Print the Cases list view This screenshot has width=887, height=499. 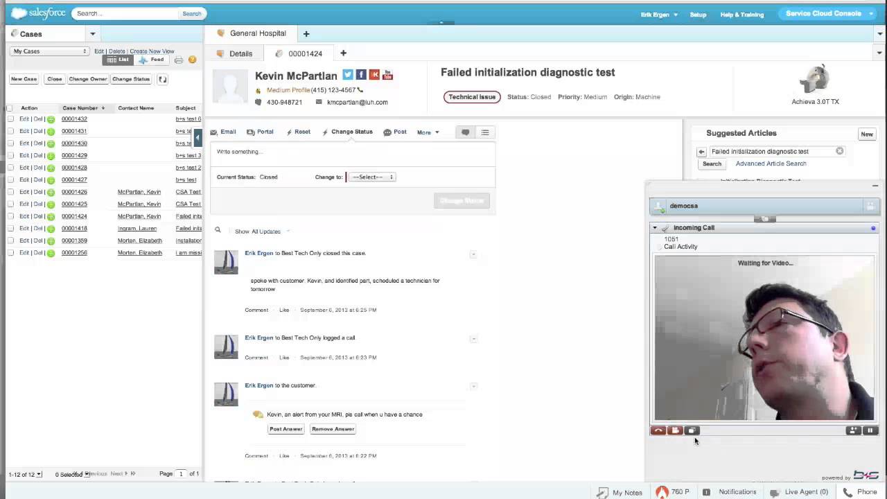[179, 60]
